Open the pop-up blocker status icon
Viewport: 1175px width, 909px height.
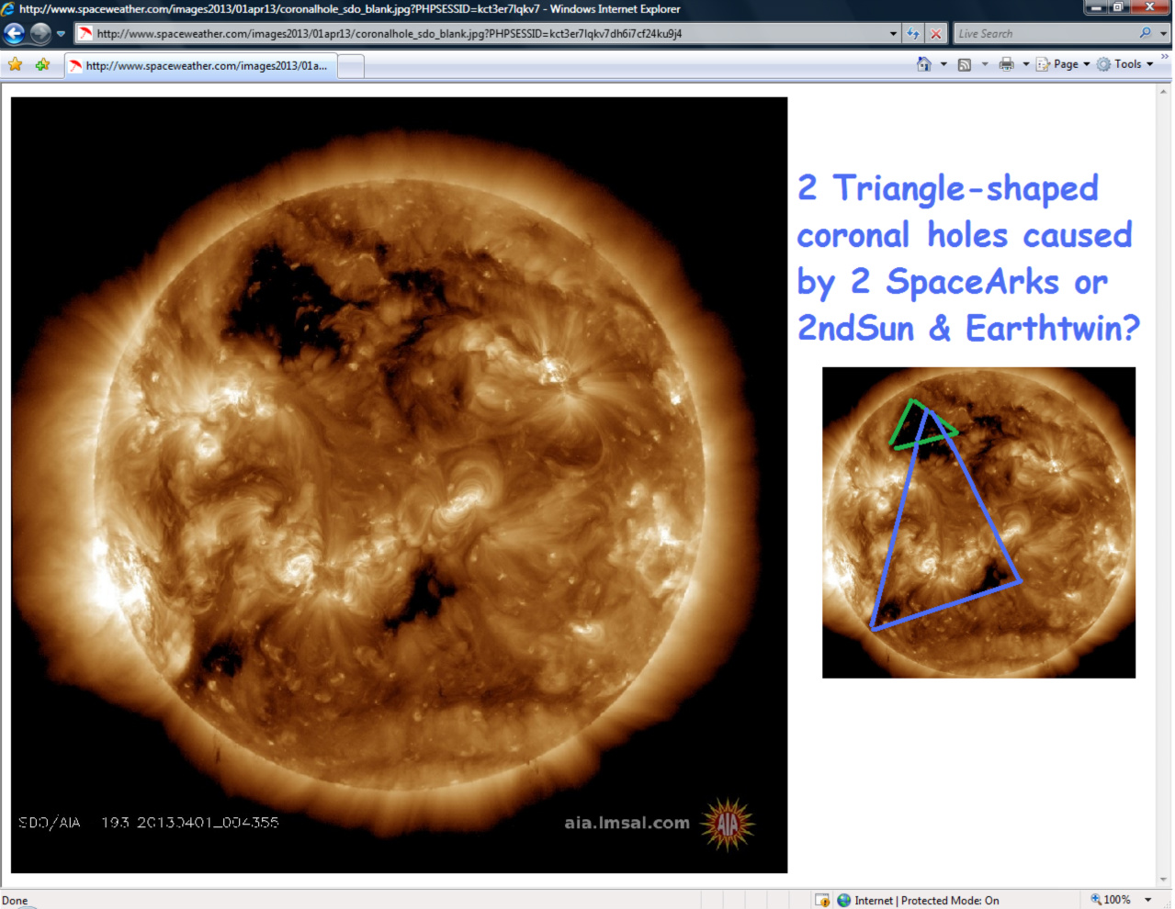822,901
